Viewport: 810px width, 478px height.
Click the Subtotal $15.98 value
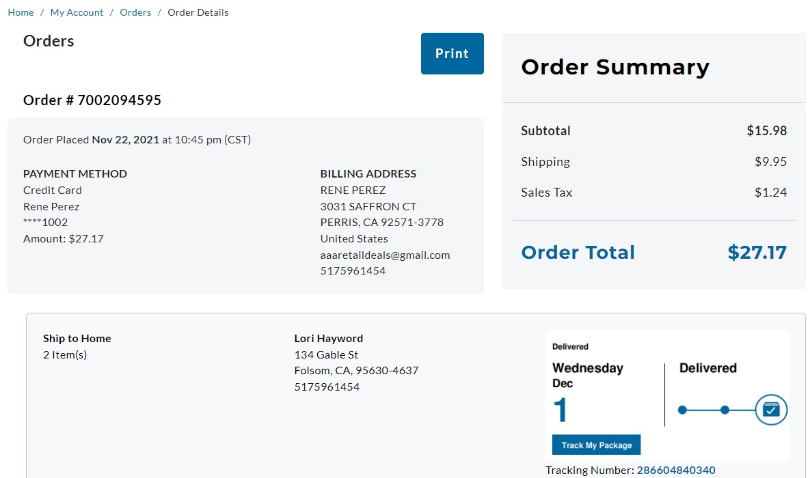point(767,130)
